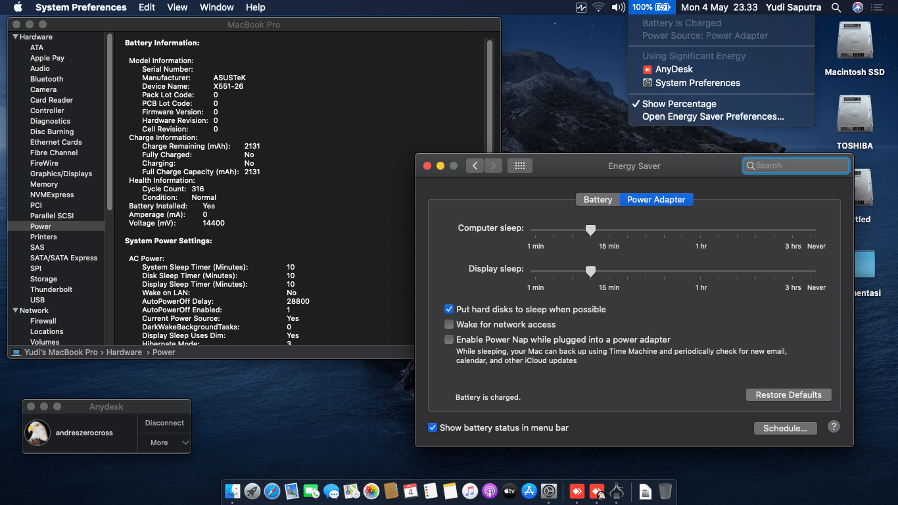
Task: Enable Power Nap while plugged in checkbox
Action: coord(449,339)
